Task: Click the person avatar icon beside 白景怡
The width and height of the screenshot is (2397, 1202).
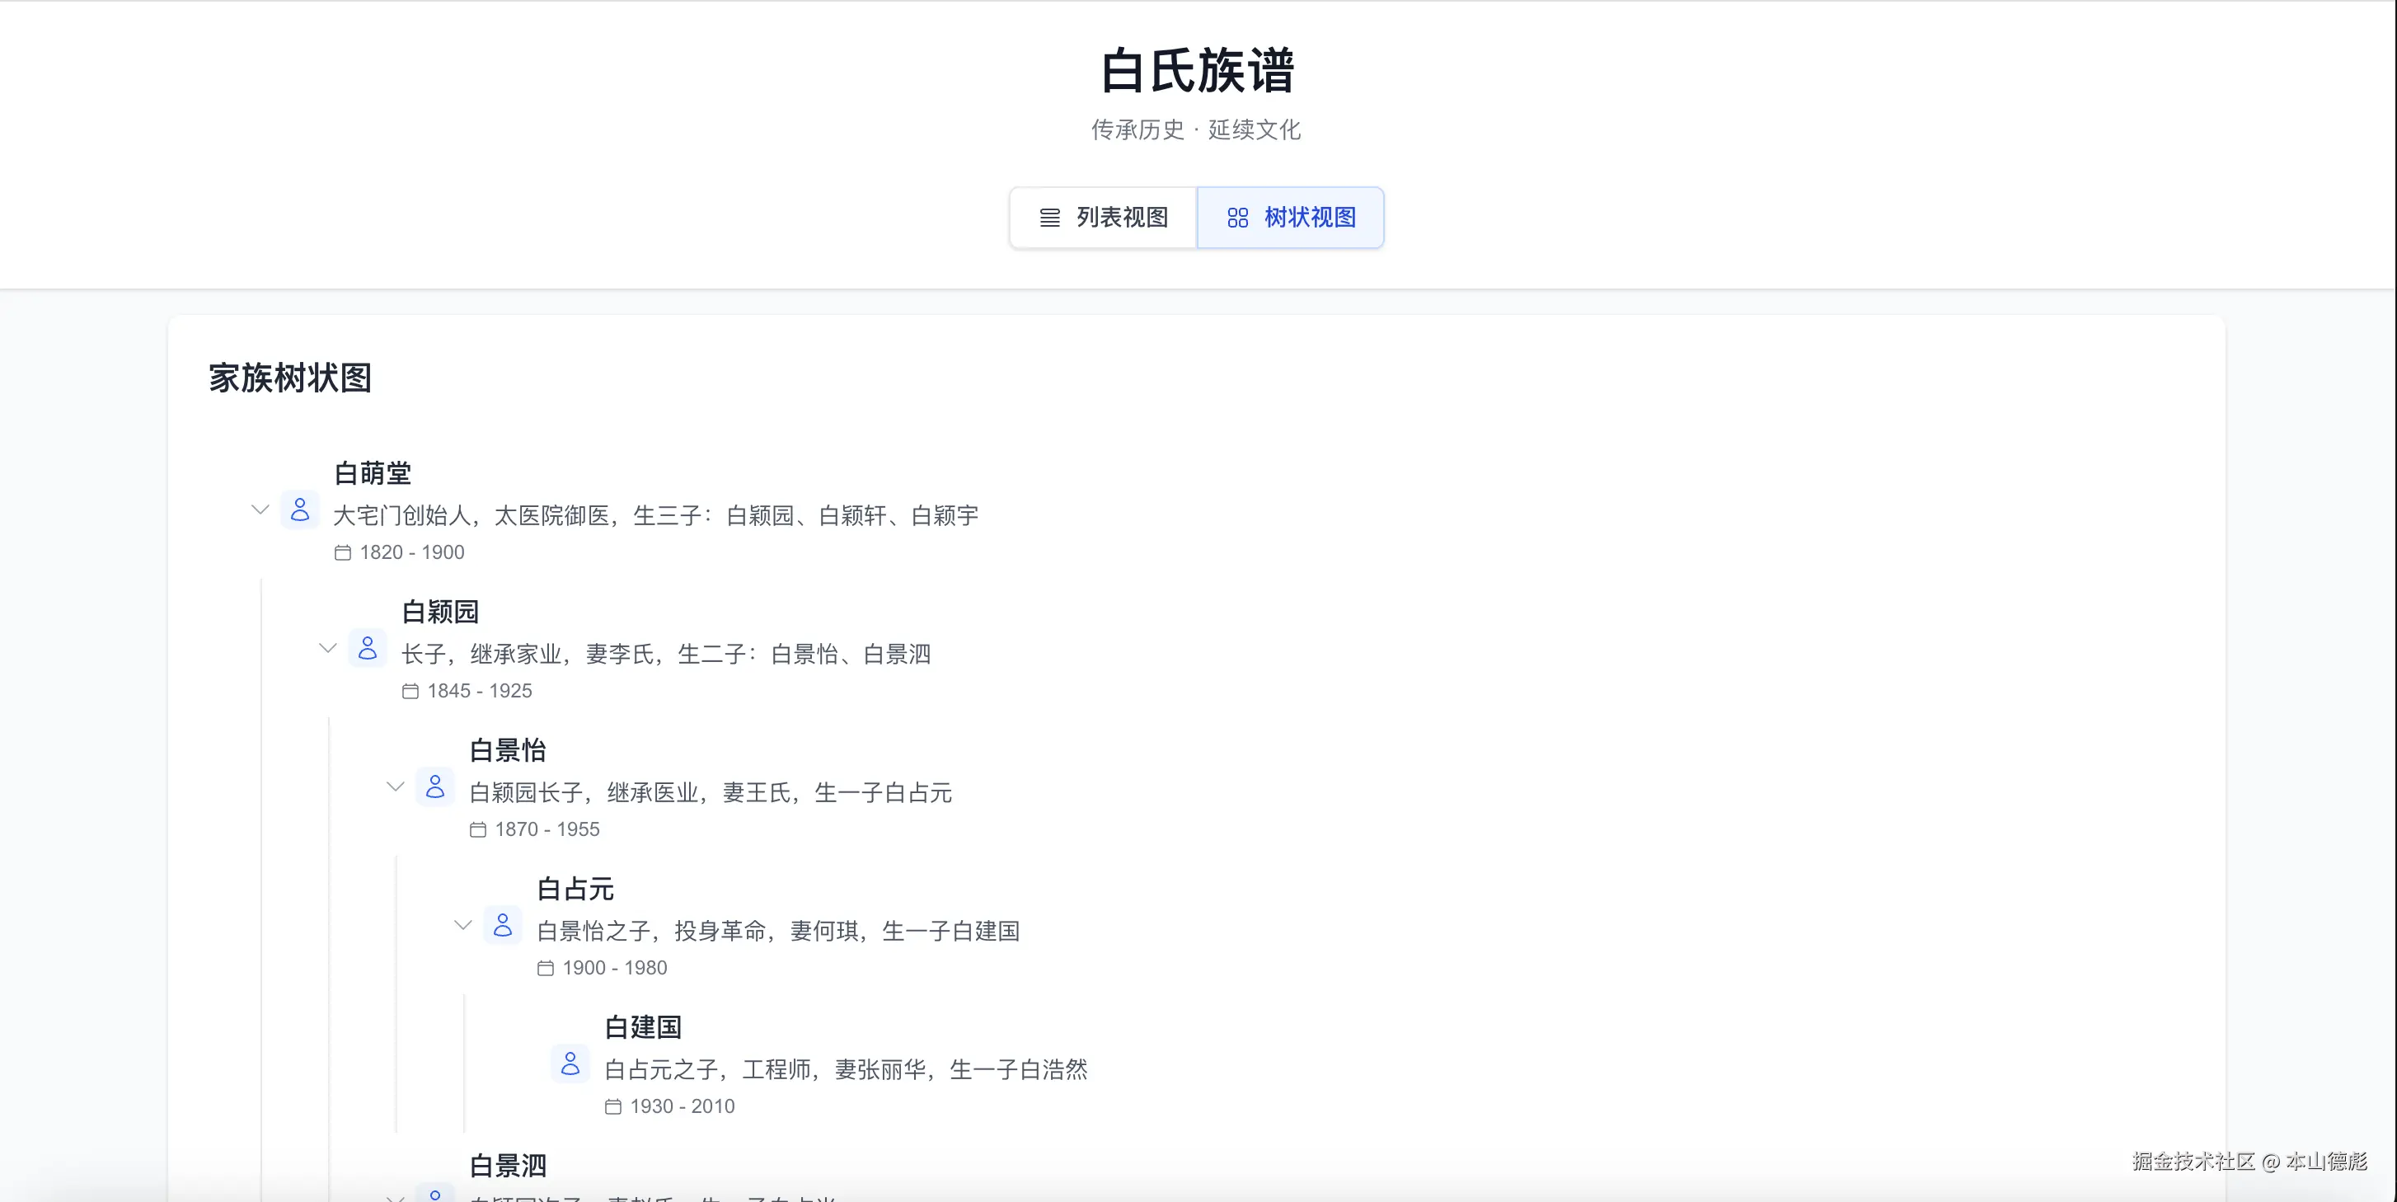Action: click(434, 787)
